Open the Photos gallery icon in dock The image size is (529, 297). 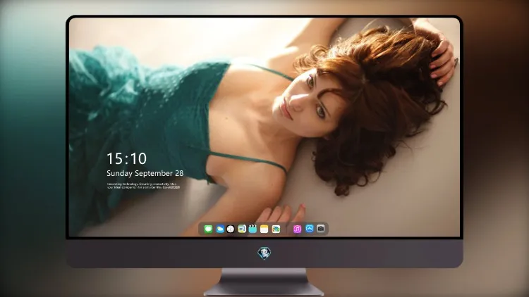coord(276,229)
